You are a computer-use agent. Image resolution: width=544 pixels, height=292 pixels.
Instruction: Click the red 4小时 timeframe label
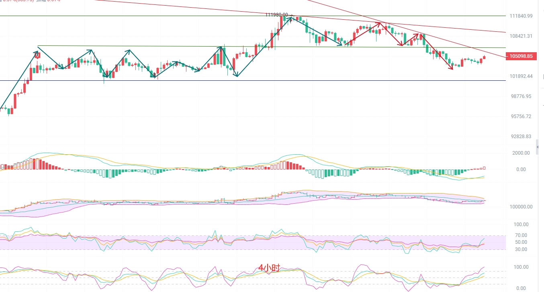[x=269, y=267]
